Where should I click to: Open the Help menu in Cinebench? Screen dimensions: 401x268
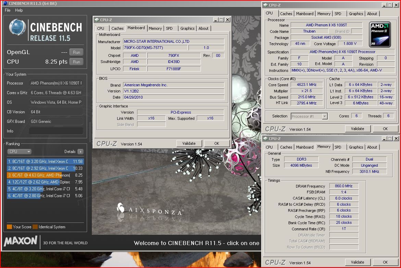pos(19,10)
